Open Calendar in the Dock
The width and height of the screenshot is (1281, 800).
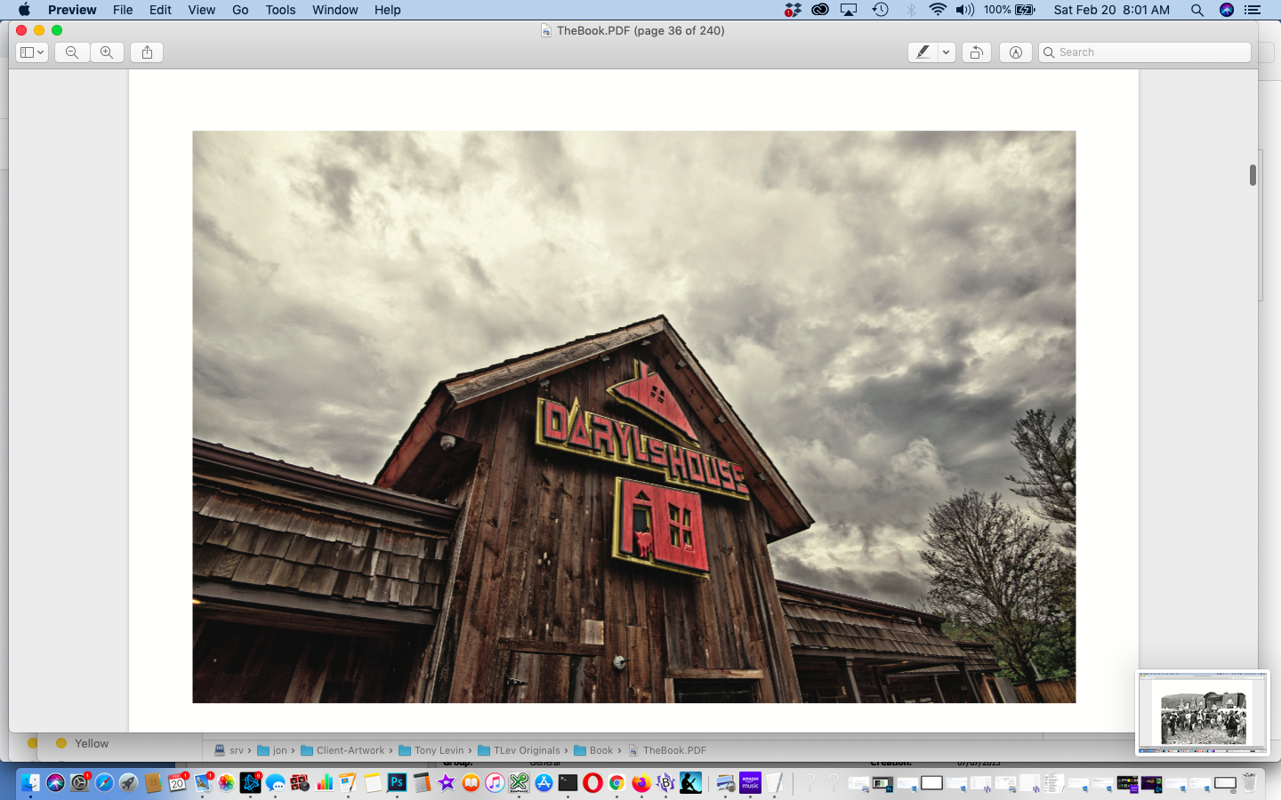pos(177,782)
